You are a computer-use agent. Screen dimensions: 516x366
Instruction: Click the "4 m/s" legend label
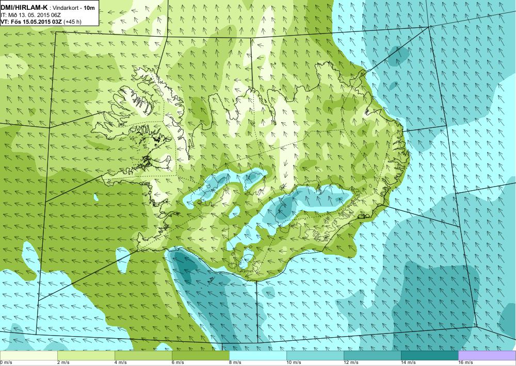point(121,362)
